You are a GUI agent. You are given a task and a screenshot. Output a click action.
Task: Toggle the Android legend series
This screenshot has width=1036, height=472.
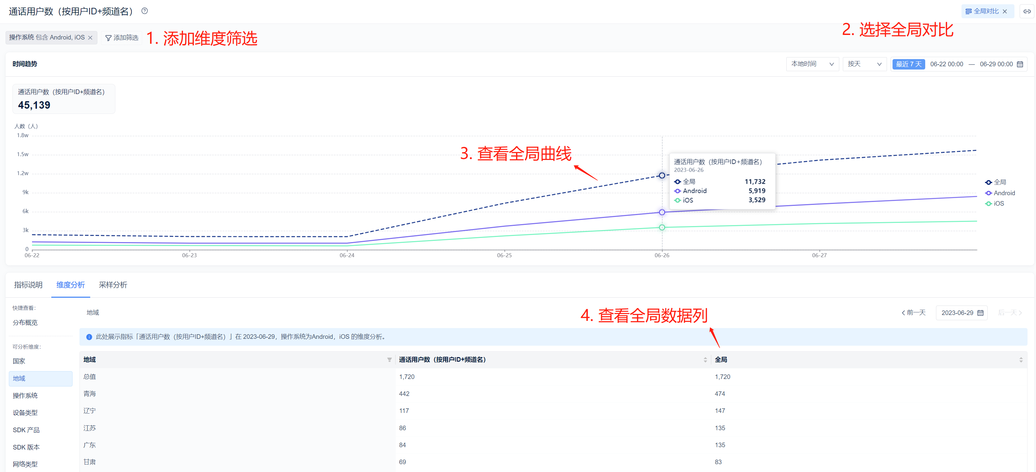click(1000, 193)
